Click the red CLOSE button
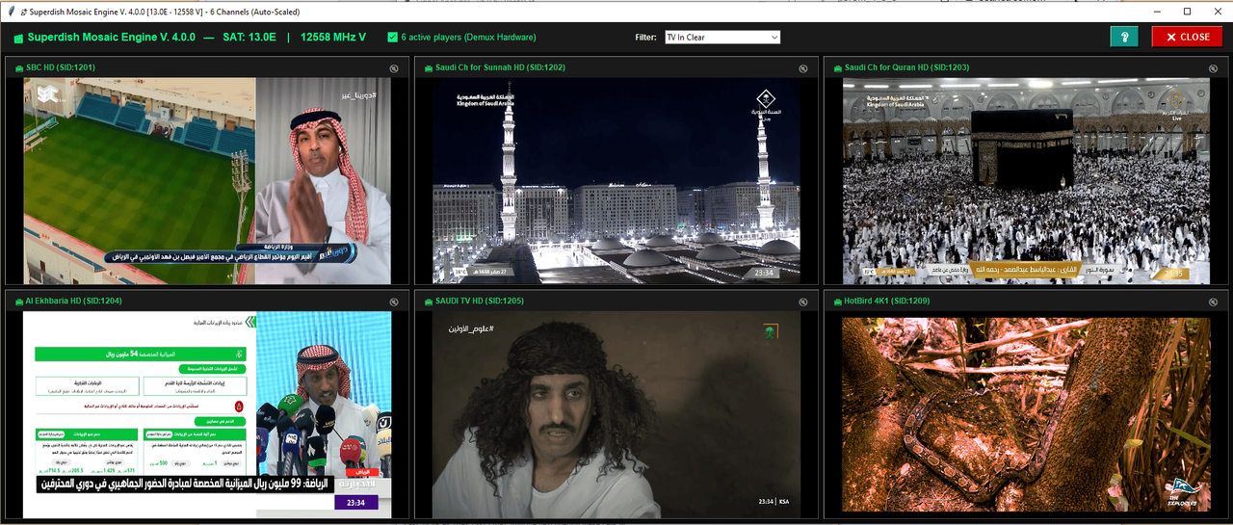1233x525 pixels. (1187, 37)
